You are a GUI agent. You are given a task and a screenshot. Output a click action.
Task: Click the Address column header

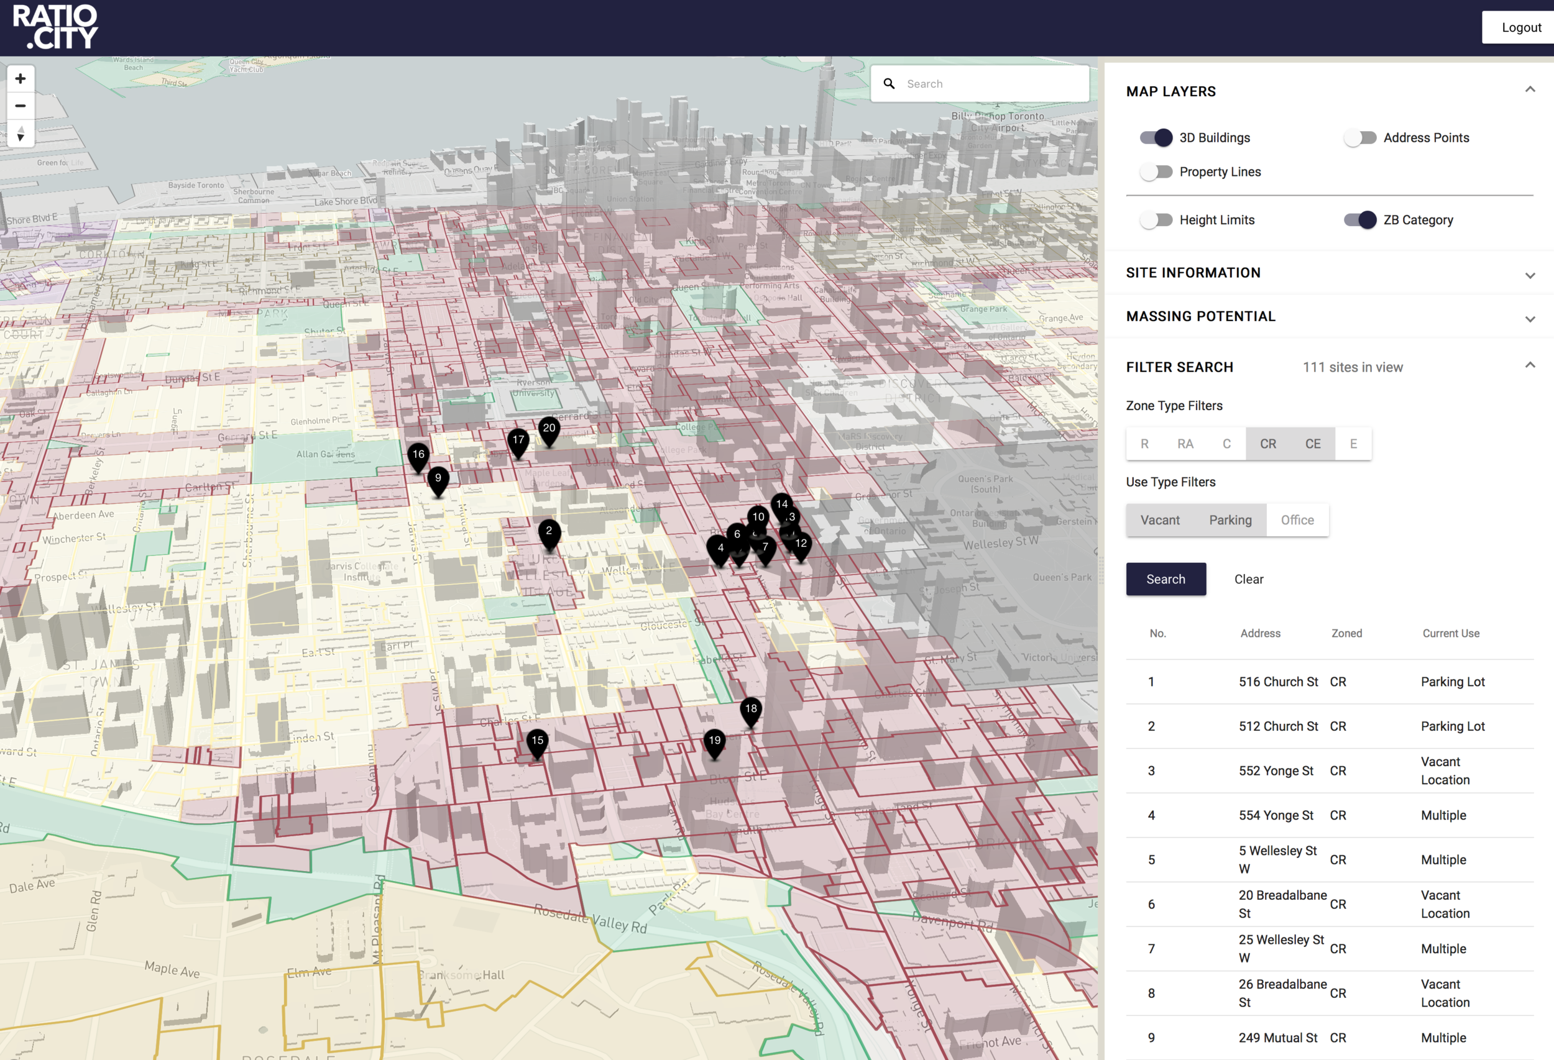point(1260,634)
